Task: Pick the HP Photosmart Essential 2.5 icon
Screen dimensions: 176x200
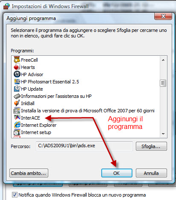Action: [x=17, y=81]
